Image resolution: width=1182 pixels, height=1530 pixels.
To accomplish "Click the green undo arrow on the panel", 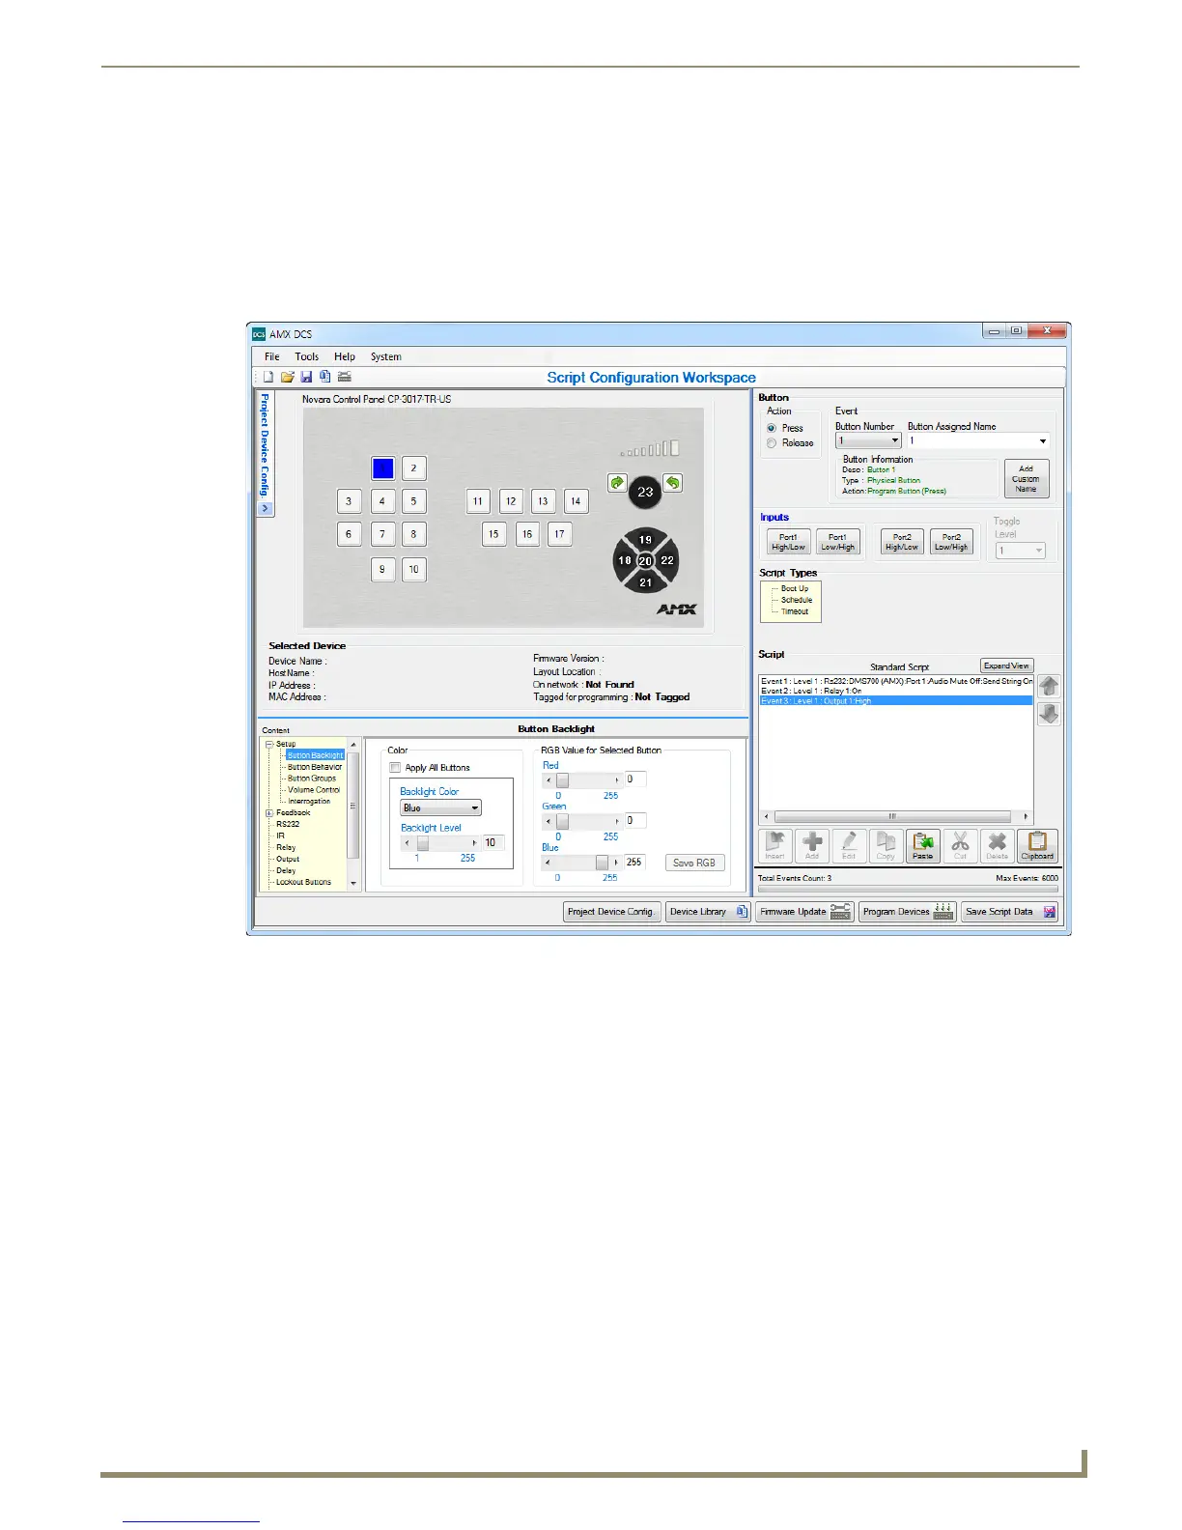I will click(673, 482).
